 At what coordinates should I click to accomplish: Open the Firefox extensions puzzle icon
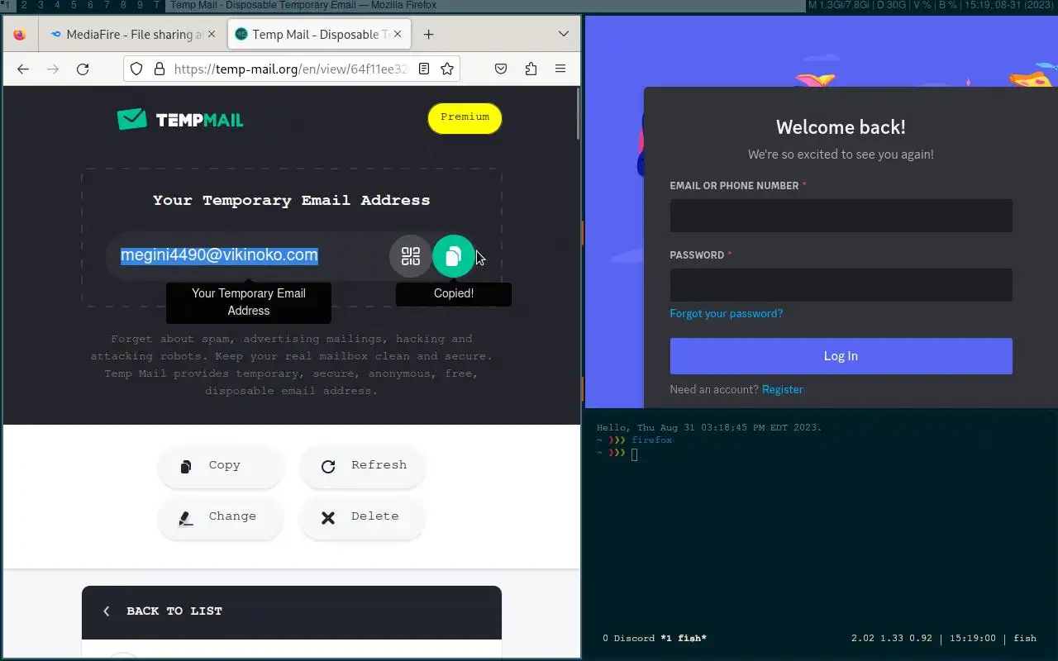[531, 69]
